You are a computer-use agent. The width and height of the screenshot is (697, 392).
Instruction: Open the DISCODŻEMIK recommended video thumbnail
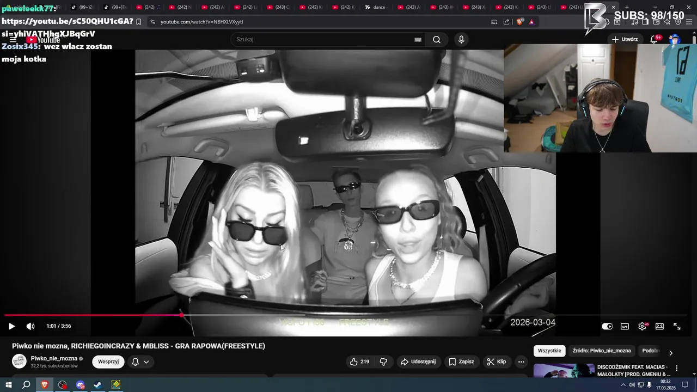point(564,371)
